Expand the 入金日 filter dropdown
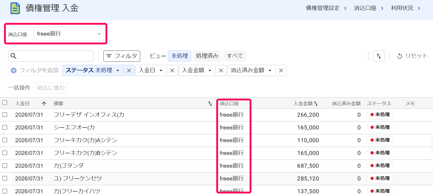Viewport: 433px width, 194px height. coord(161,71)
